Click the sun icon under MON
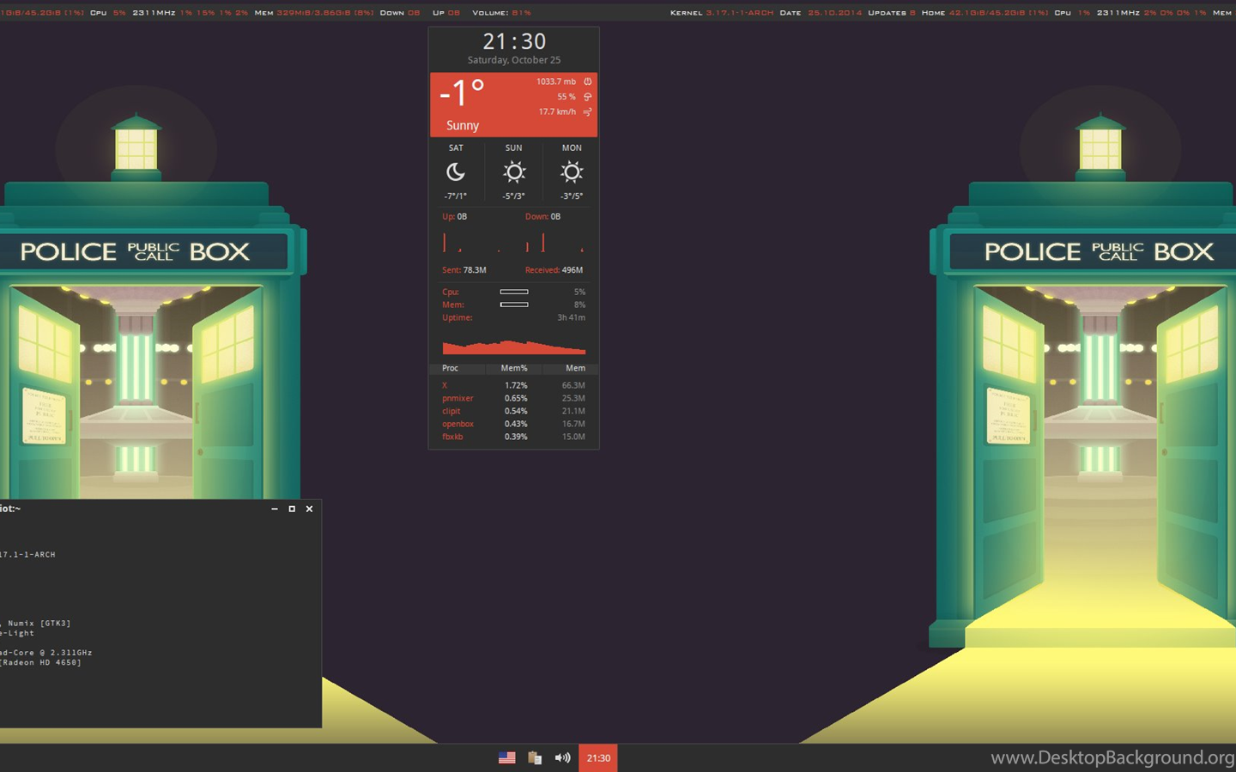Viewport: 1236px width, 772px height. coord(572,172)
